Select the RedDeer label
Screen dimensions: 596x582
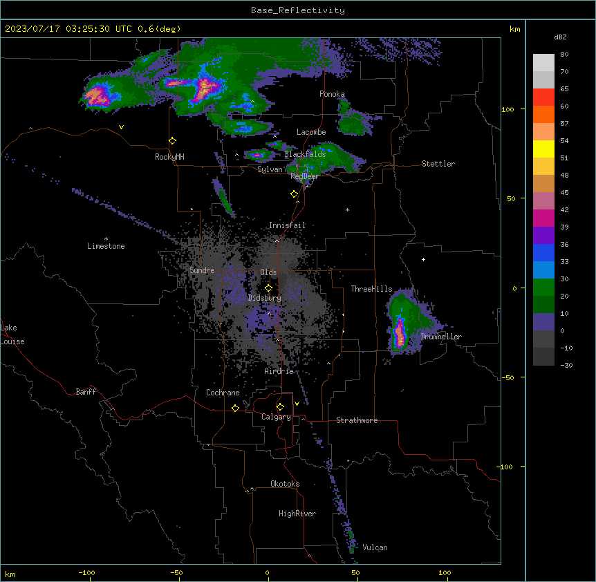click(304, 176)
